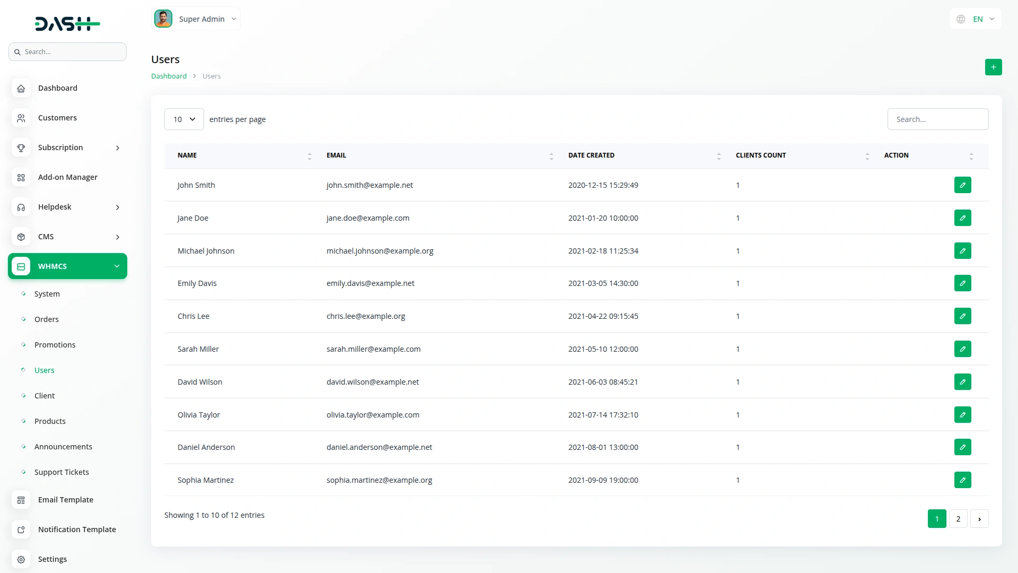Open the Dashboard home icon in sidebar

pos(21,89)
